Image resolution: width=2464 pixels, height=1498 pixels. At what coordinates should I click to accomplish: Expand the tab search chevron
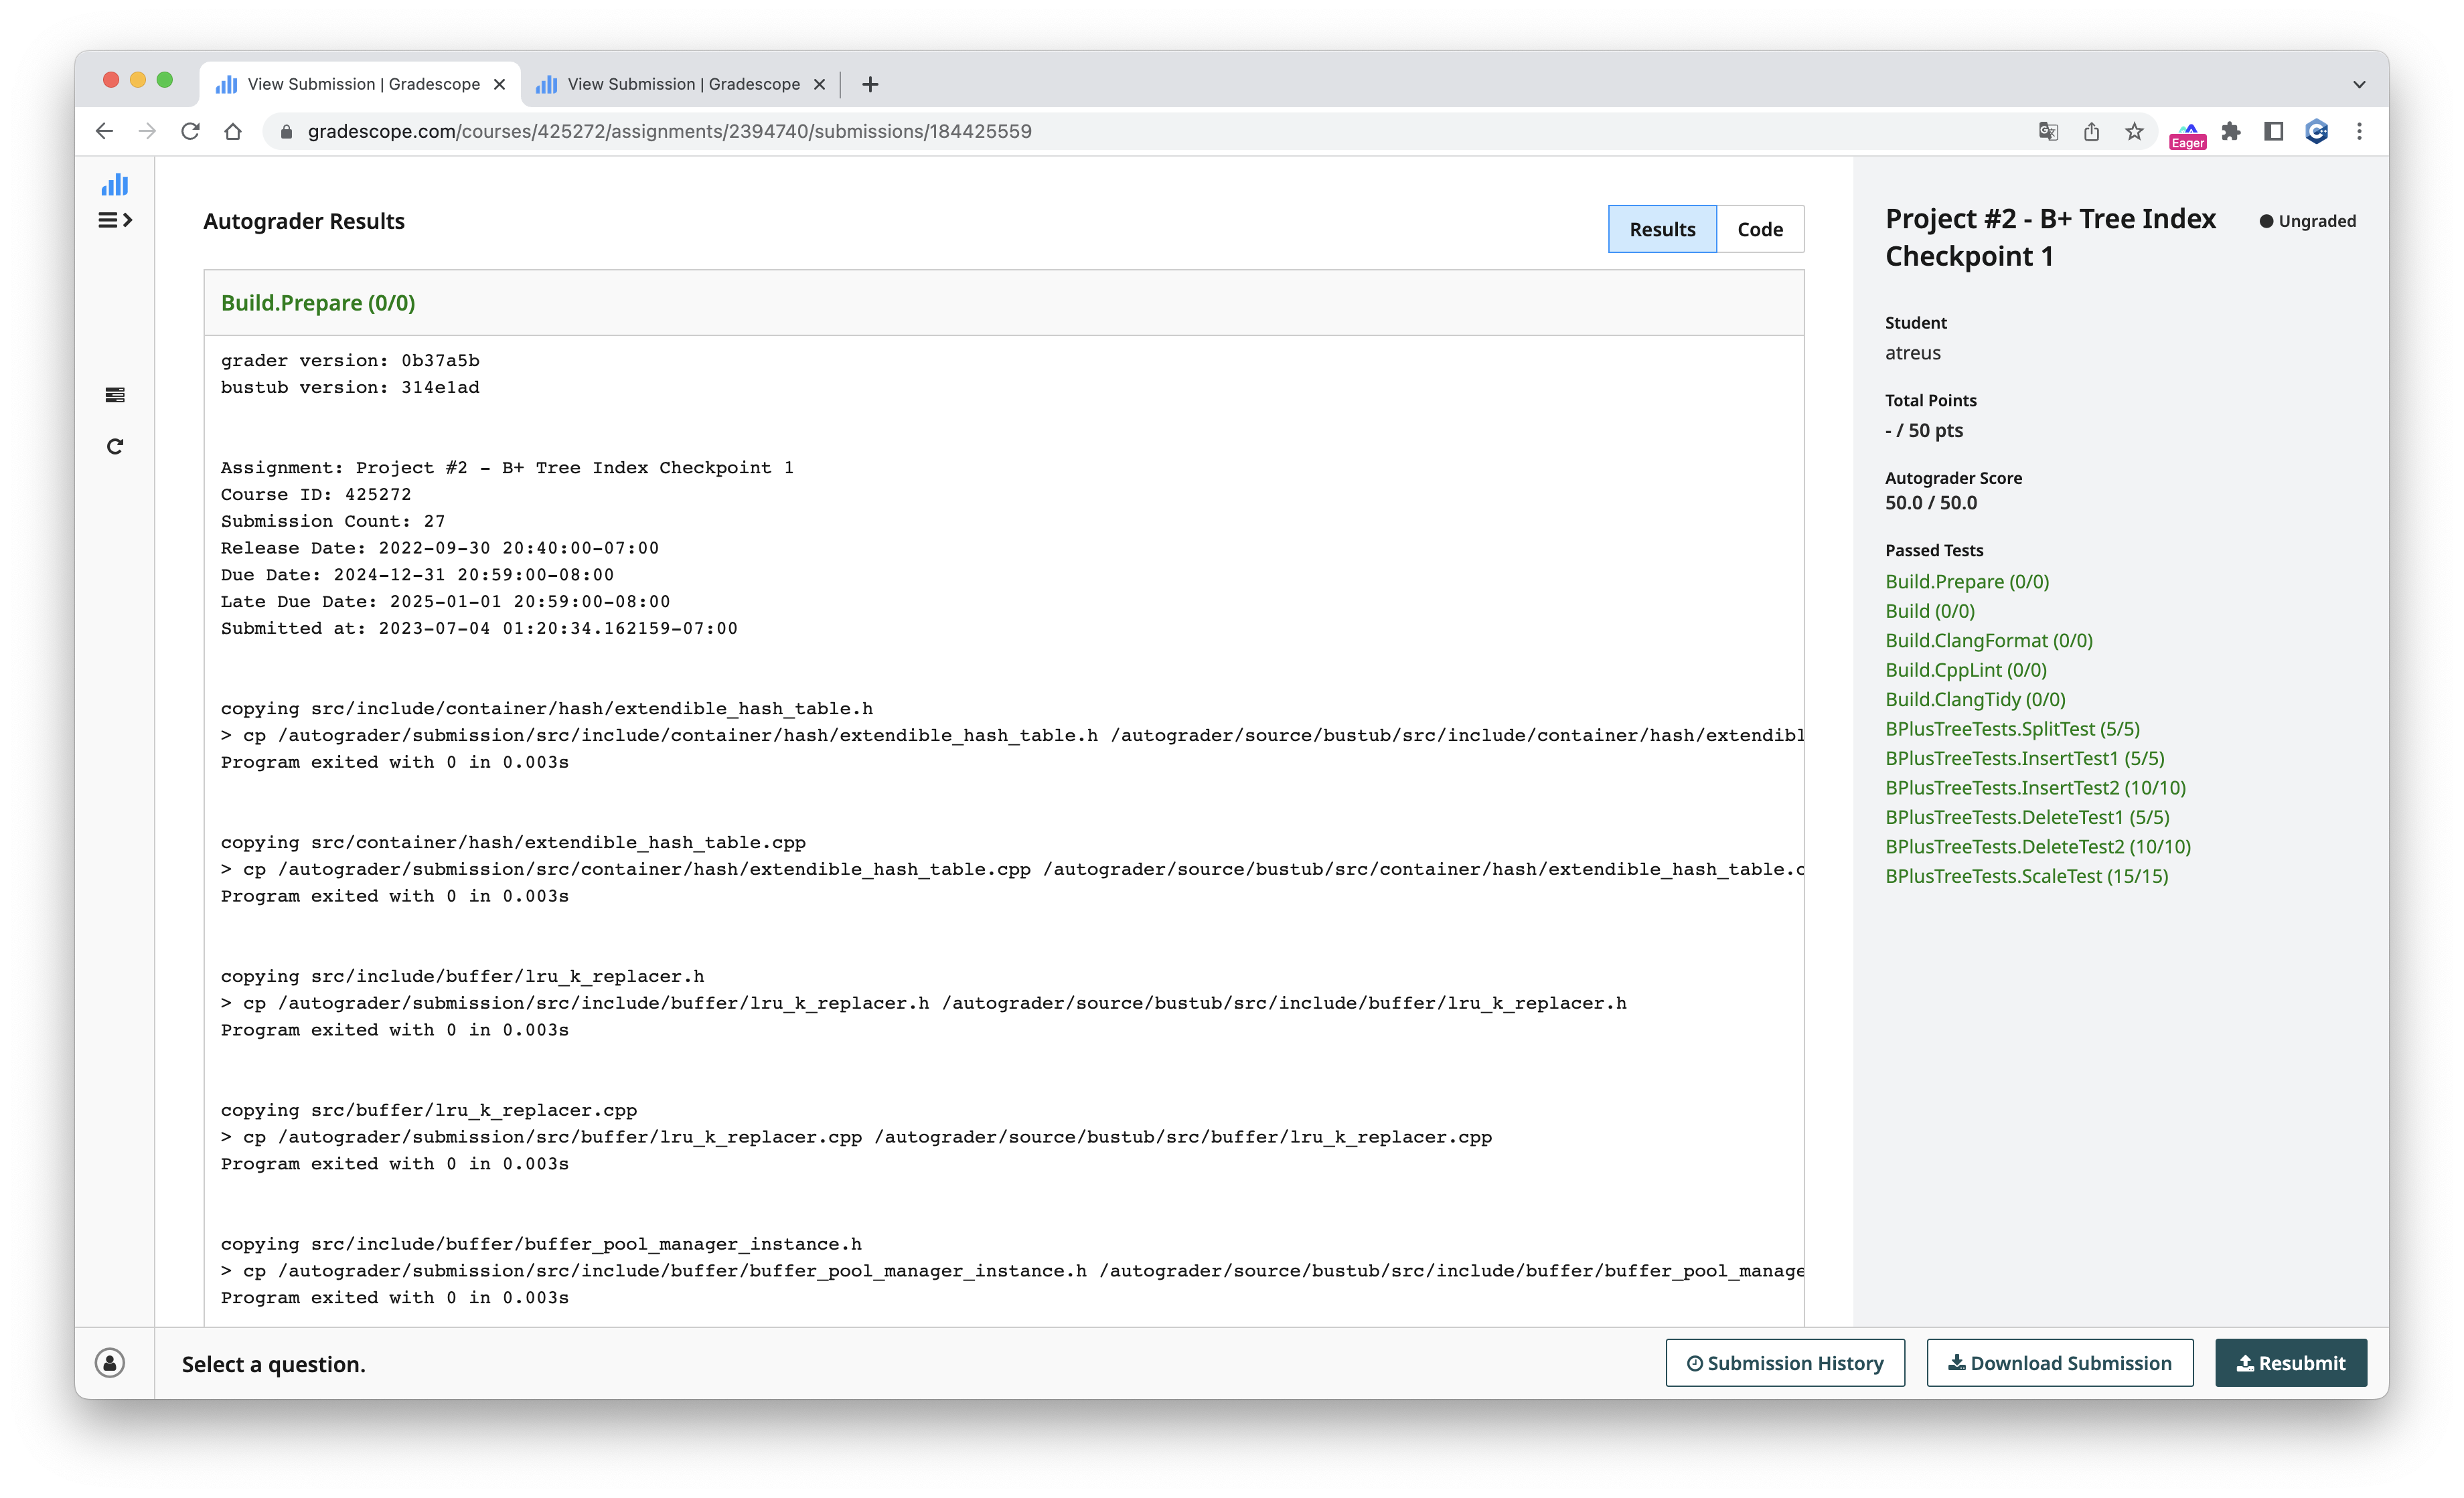[x=2359, y=84]
